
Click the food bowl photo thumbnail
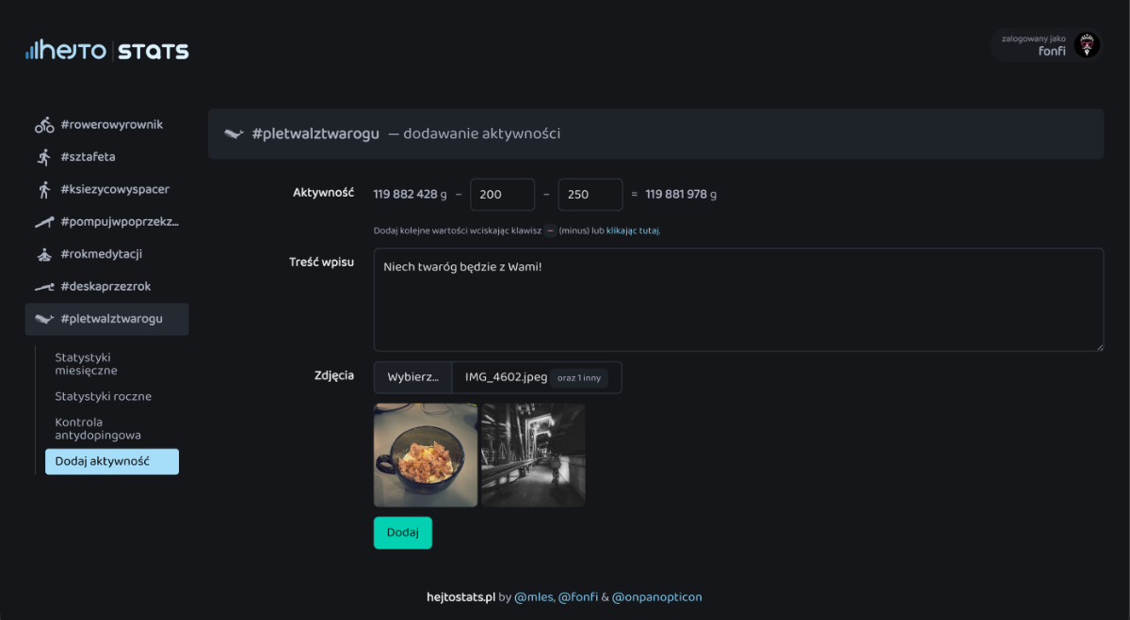pos(426,455)
